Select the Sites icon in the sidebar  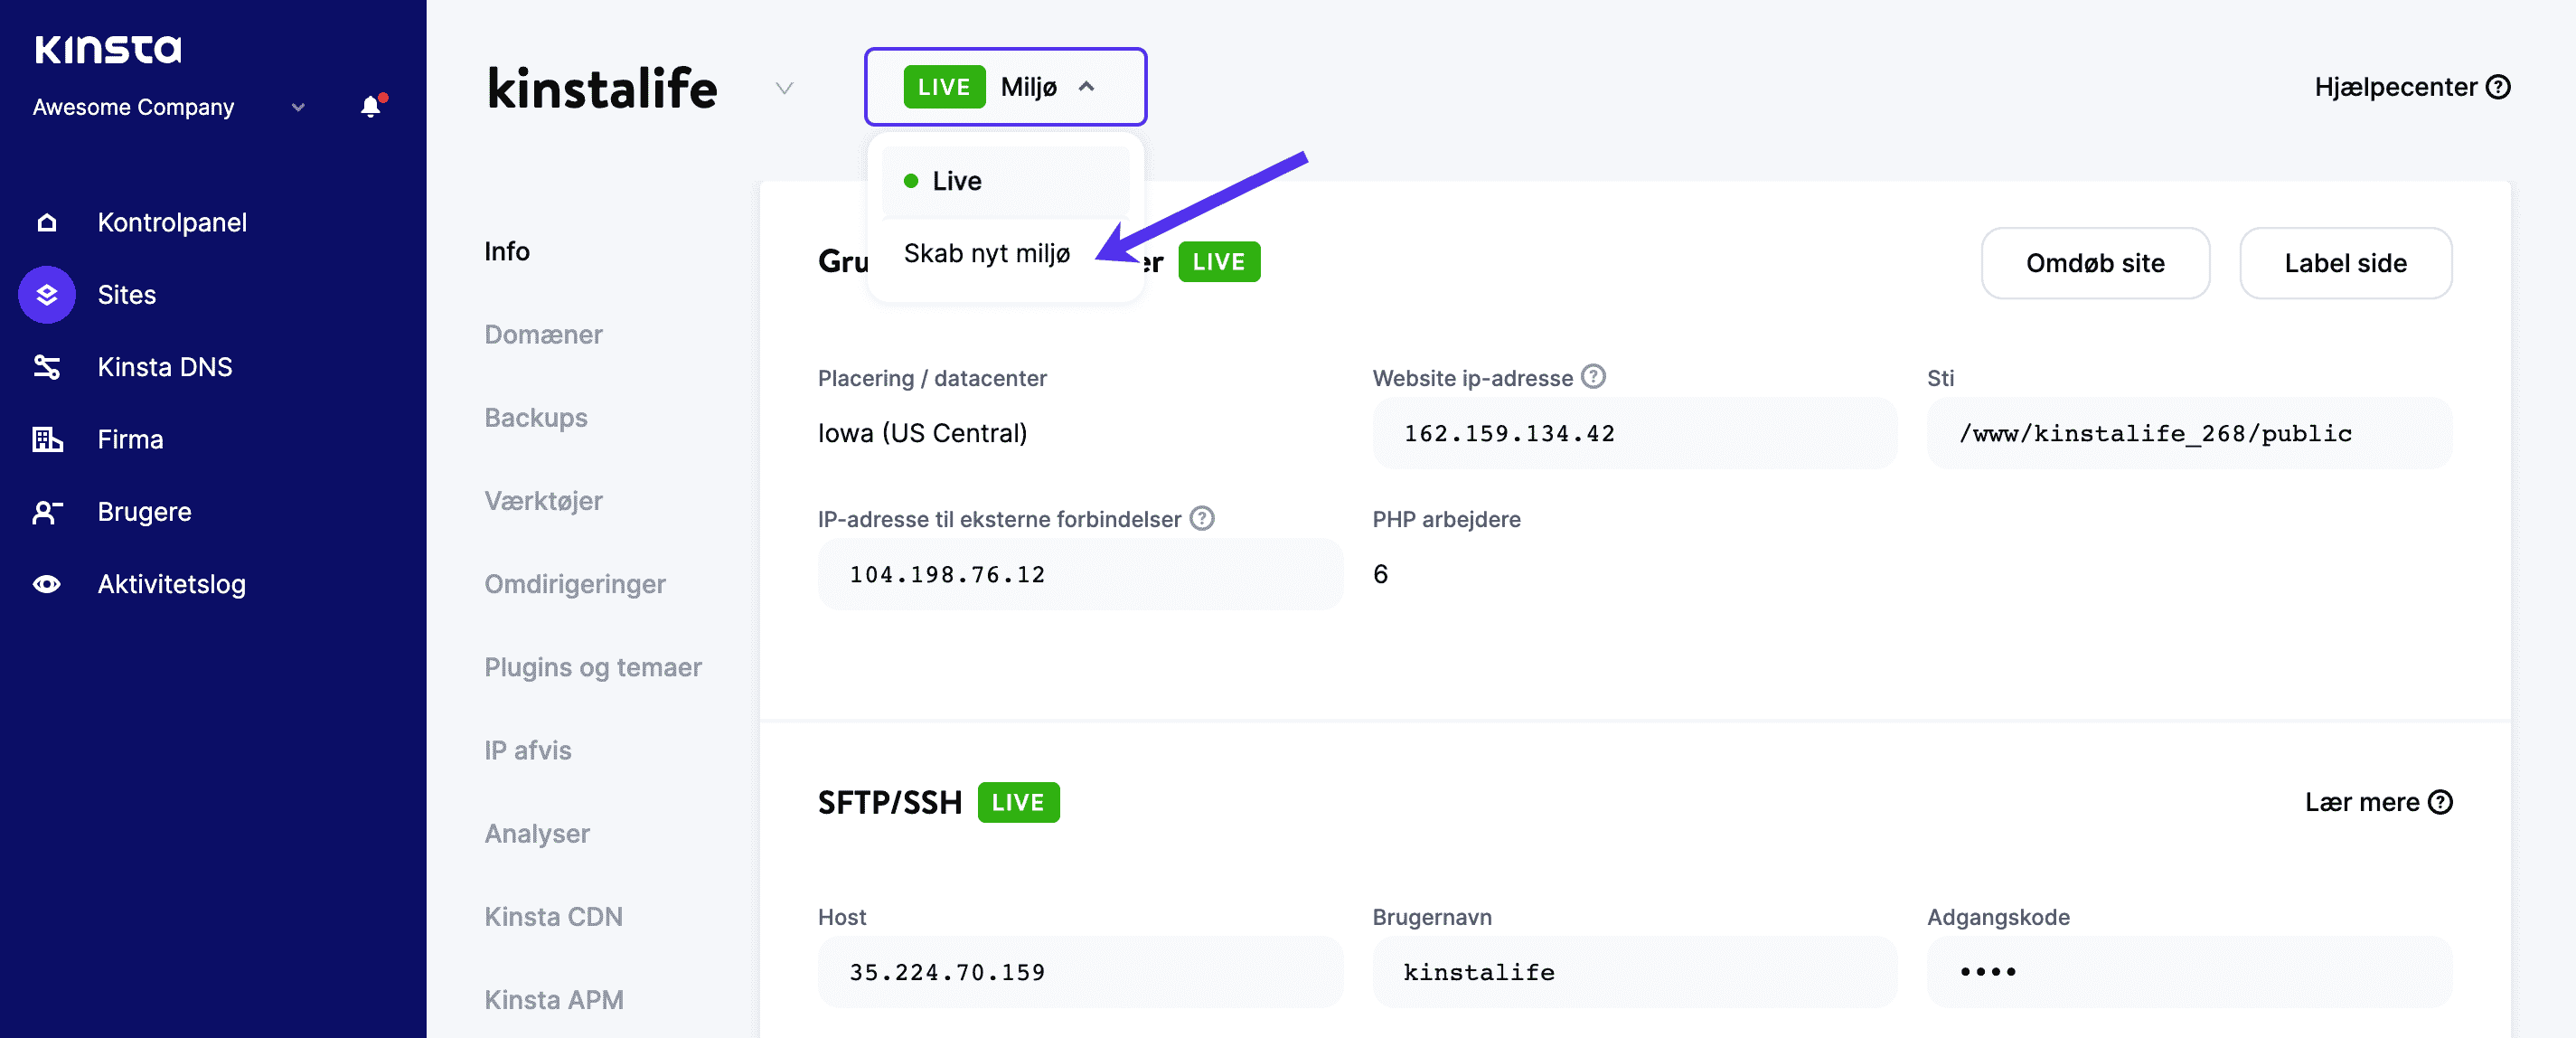tap(46, 294)
